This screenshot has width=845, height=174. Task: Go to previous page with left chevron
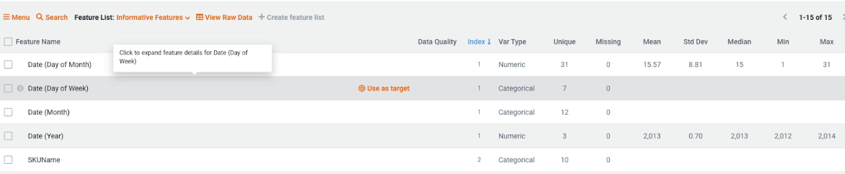[785, 17]
